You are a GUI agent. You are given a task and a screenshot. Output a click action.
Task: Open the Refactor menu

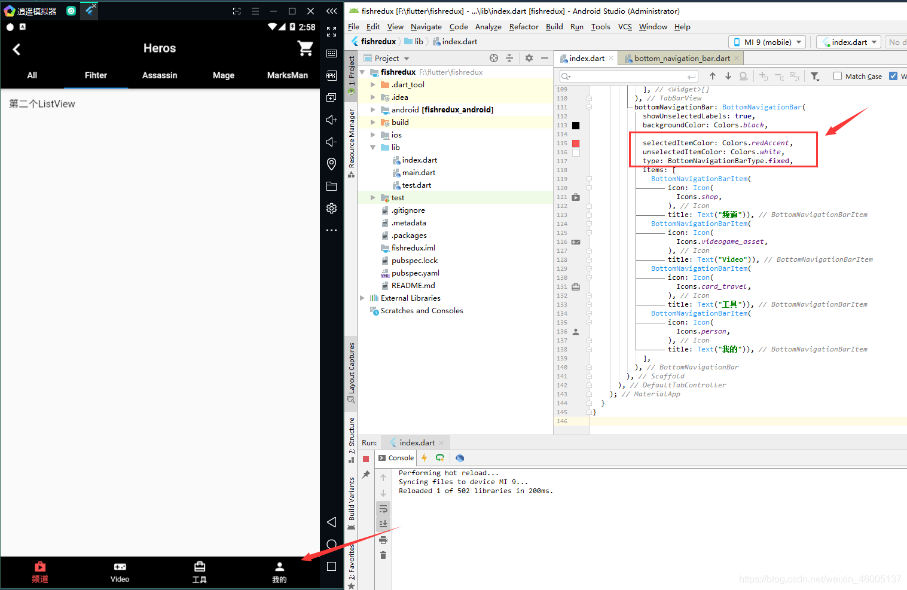[524, 26]
